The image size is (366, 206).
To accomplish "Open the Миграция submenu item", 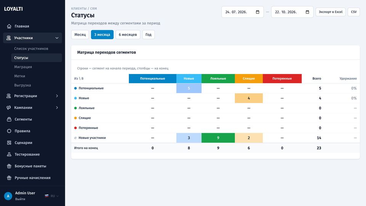I will pos(37,67).
